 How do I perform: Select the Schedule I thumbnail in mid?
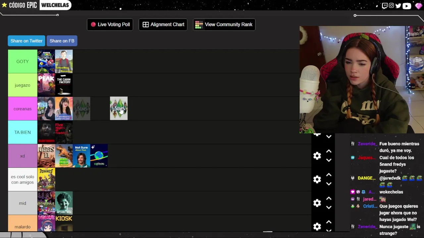click(46, 203)
